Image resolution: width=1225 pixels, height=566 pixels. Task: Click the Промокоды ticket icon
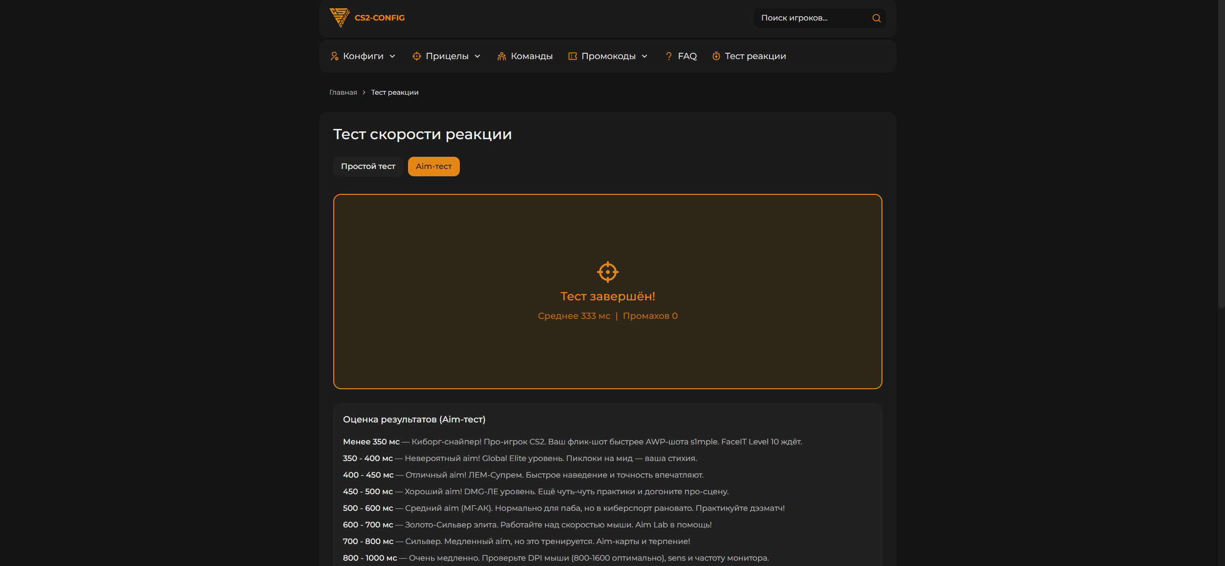pyautogui.click(x=572, y=56)
